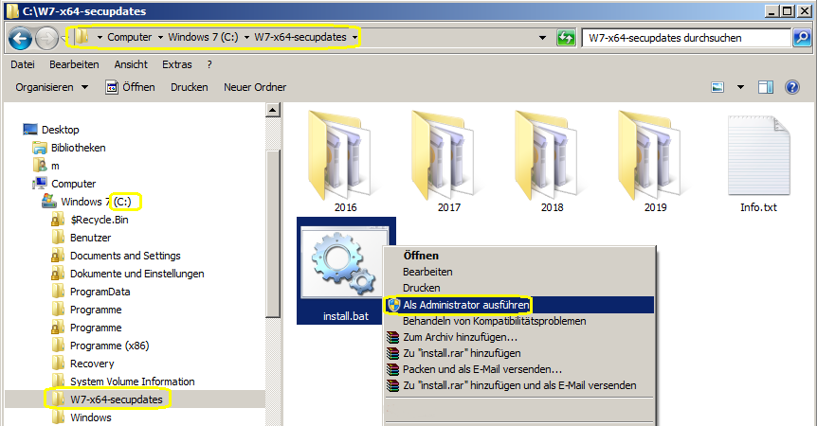Choose Zum Archiv hinzufügen…

(x=519, y=337)
